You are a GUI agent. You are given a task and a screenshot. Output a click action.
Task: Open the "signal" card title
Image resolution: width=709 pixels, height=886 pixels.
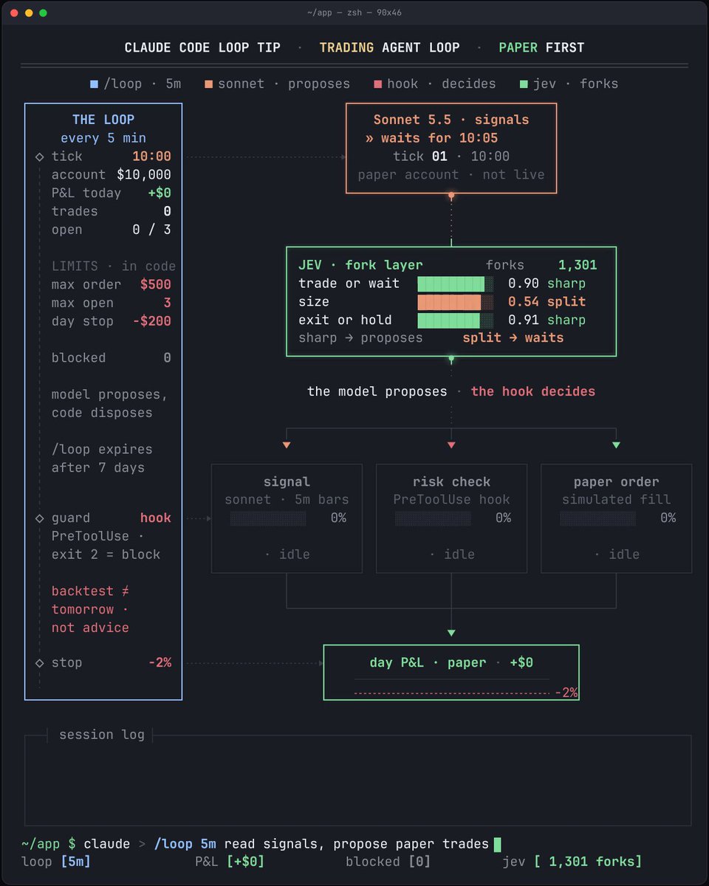coord(287,482)
